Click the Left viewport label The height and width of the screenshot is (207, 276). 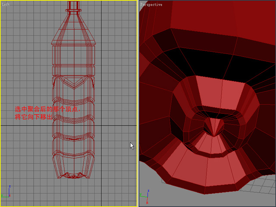pos(6,5)
